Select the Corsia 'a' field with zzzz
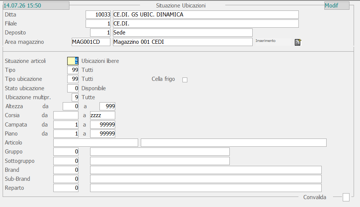360x207 pixels. 102,115
